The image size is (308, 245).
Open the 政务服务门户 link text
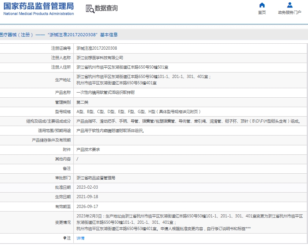point(289,13)
